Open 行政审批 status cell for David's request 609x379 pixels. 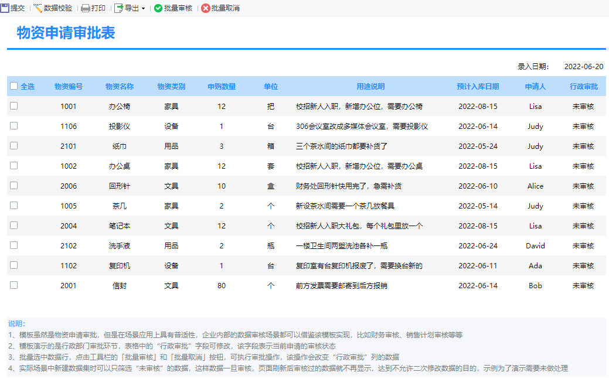coord(583,246)
